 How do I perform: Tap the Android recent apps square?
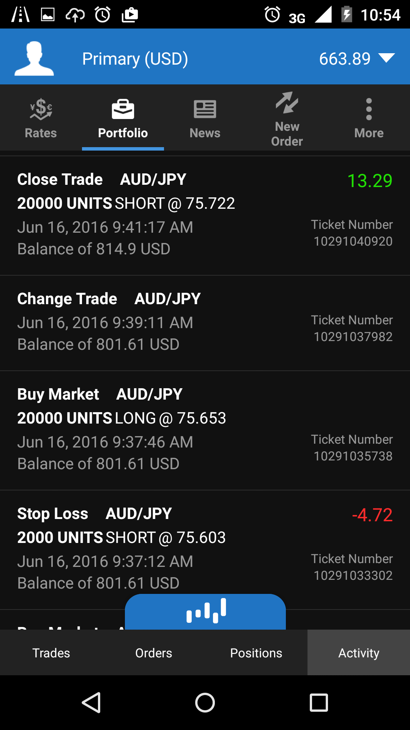click(319, 702)
